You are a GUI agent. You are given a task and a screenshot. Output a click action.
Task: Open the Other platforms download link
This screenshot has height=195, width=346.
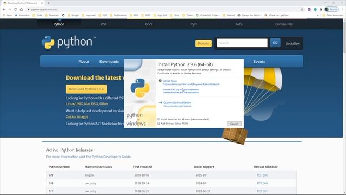pyautogui.click(x=104, y=103)
